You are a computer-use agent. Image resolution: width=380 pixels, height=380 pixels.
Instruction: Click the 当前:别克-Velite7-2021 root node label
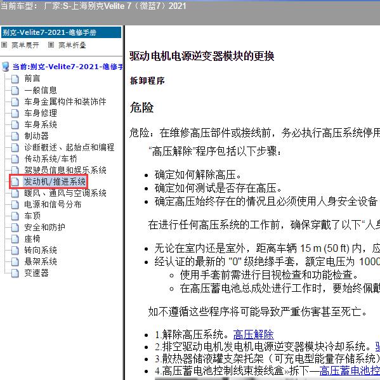(x=68, y=67)
